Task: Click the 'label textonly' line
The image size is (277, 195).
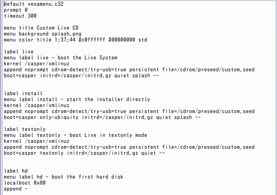Action: (25, 129)
